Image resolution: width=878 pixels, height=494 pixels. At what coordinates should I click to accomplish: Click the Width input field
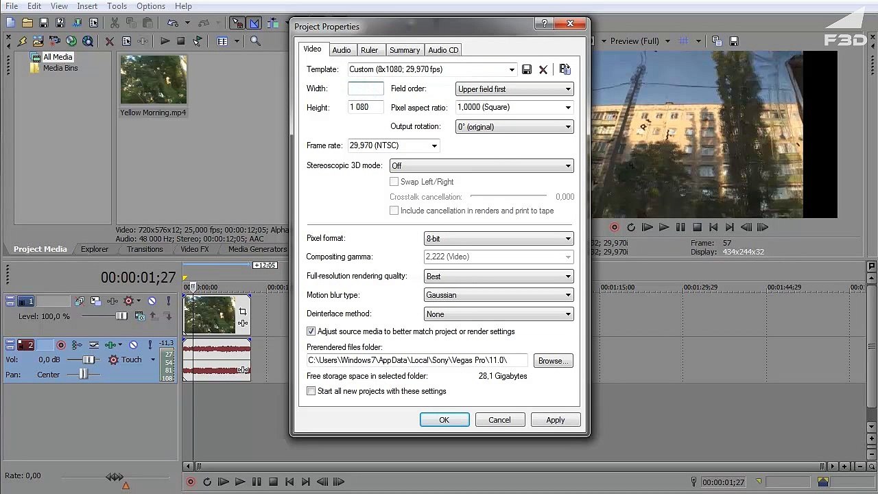click(x=365, y=89)
